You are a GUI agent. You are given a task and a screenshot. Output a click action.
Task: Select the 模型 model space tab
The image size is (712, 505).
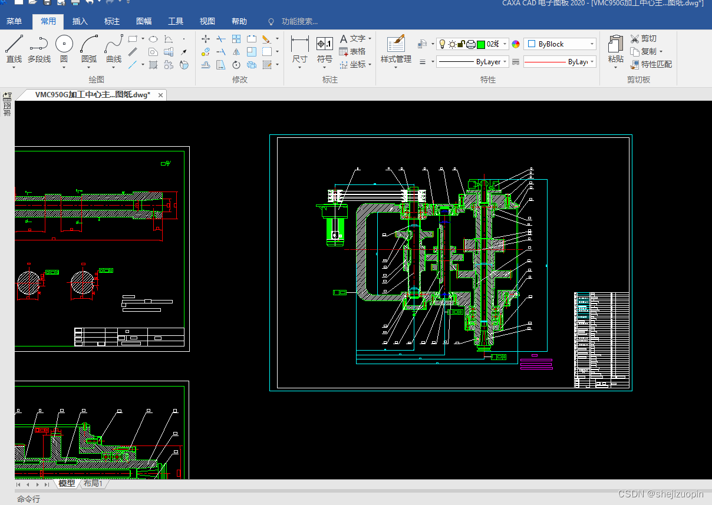click(x=67, y=484)
